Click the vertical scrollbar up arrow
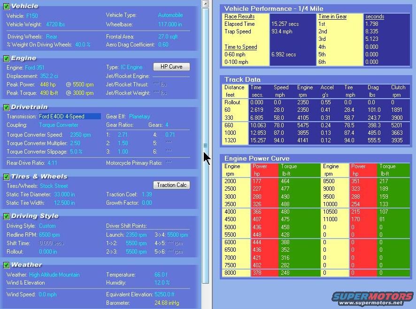This screenshot has width=416, height=309. click(205, 4)
